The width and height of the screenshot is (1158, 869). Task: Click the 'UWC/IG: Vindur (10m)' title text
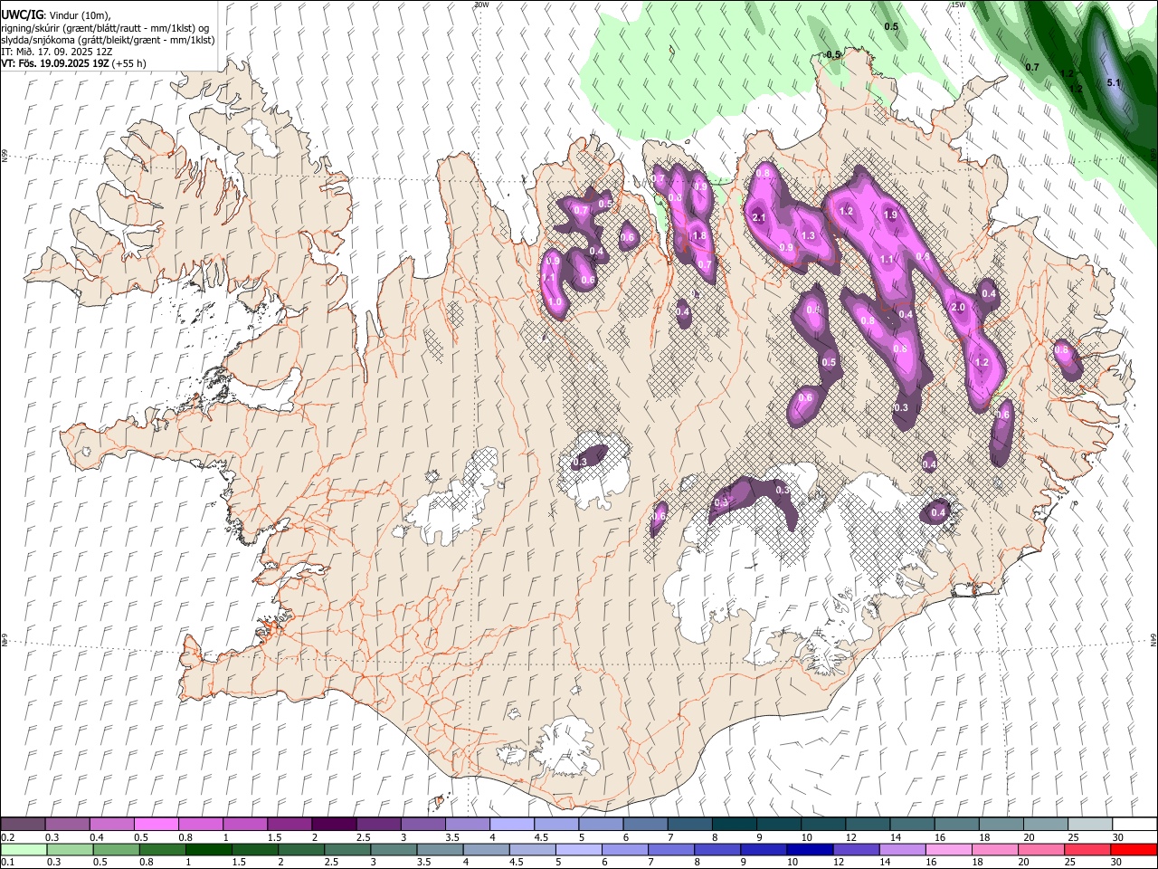click(55, 14)
